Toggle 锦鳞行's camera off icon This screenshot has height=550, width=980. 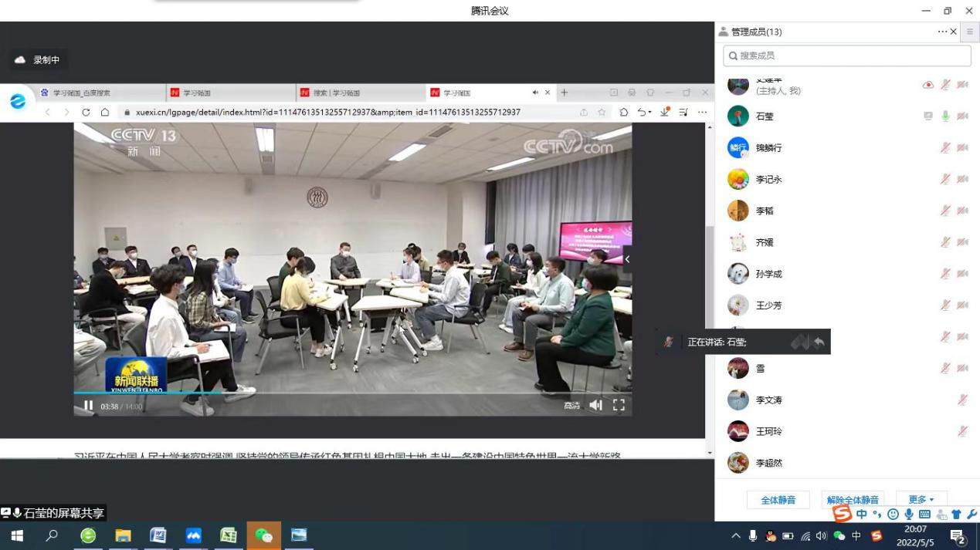tap(962, 147)
